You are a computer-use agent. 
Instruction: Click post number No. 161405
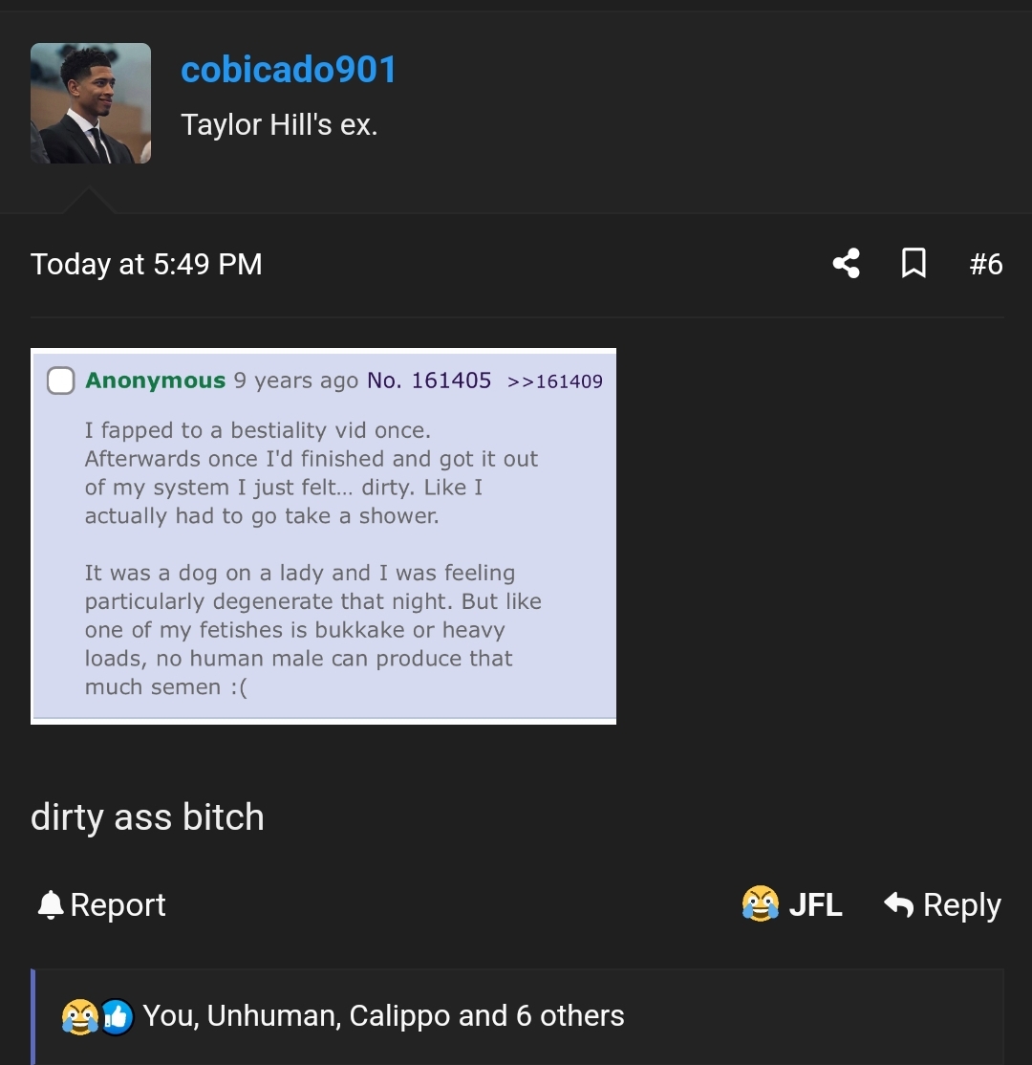[x=429, y=380]
